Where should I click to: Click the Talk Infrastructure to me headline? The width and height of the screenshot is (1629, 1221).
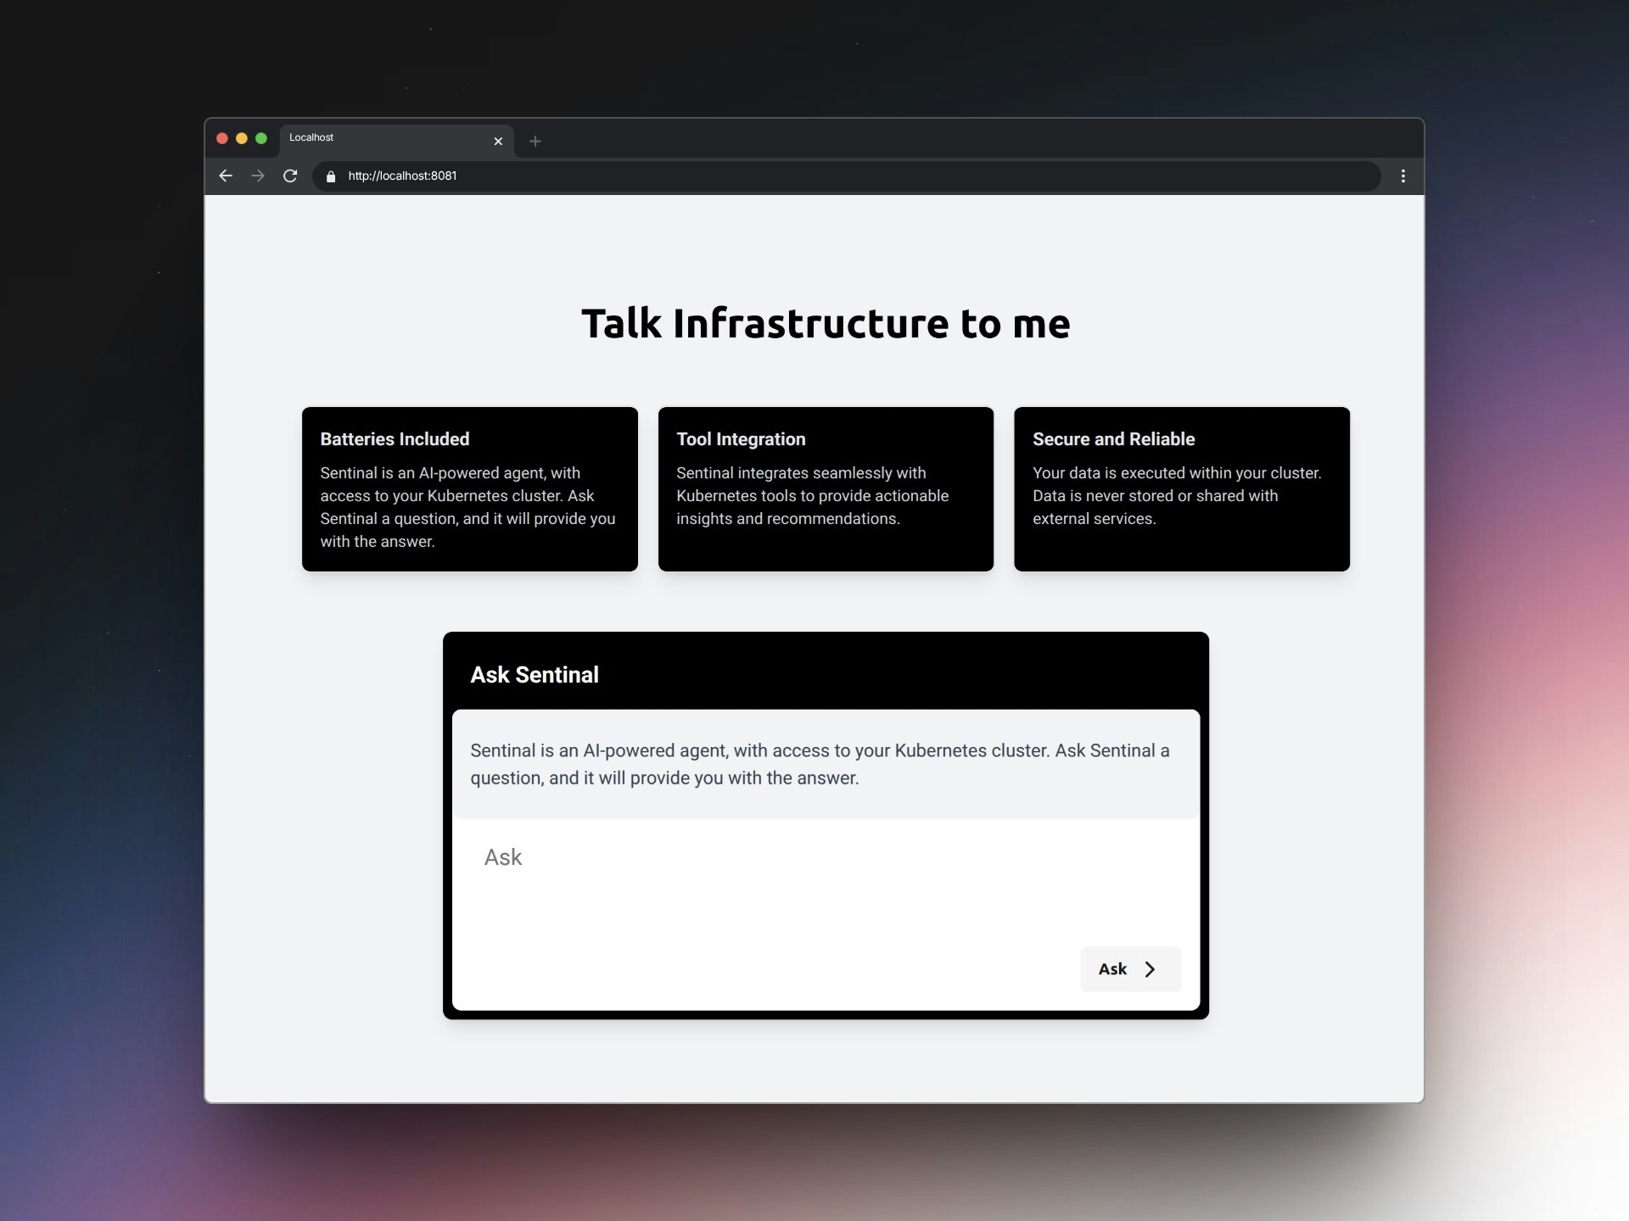tap(826, 324)
